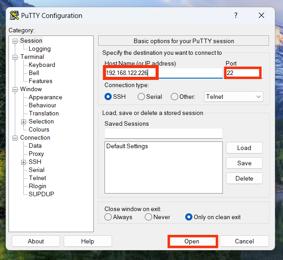The image size is (283, 260).
Task: Expand the SSH tree node
Action: 24,162
